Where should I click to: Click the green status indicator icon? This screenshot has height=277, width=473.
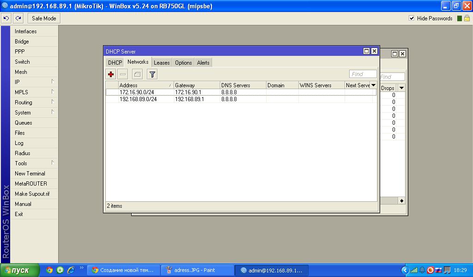[x=460, y=18]
